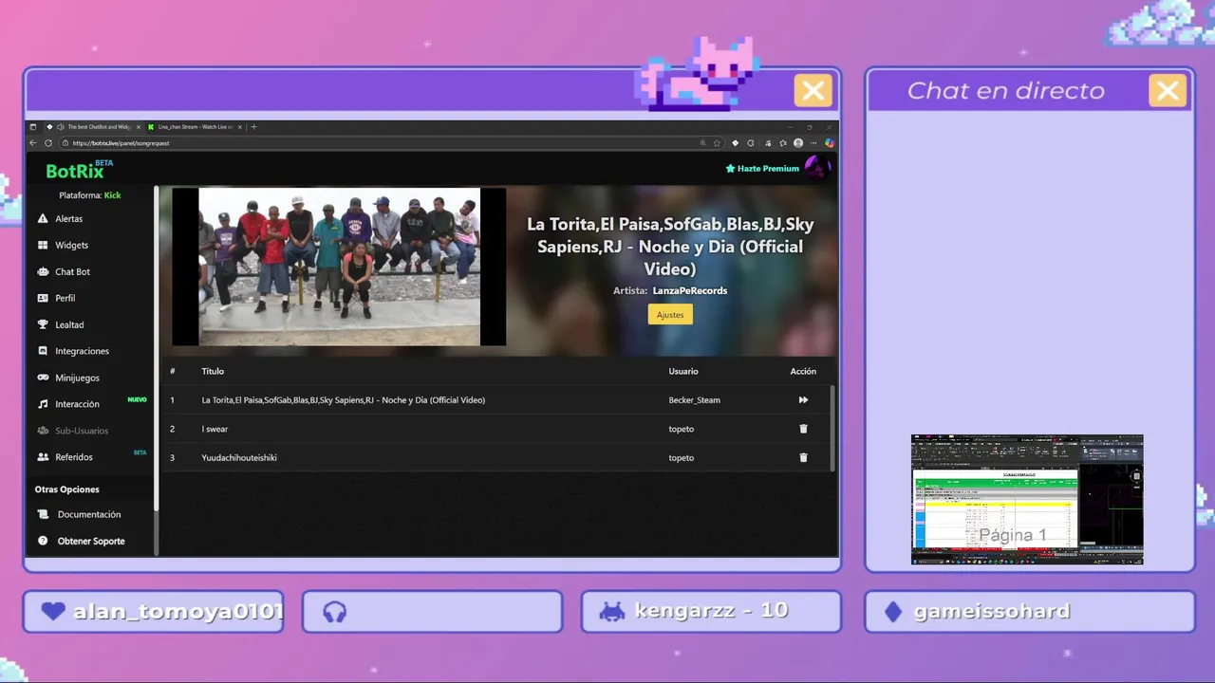Click the song queue list scrollbar
Image resolution: width=1215 pixels, height=683 pixels.
tap(832, 427)
